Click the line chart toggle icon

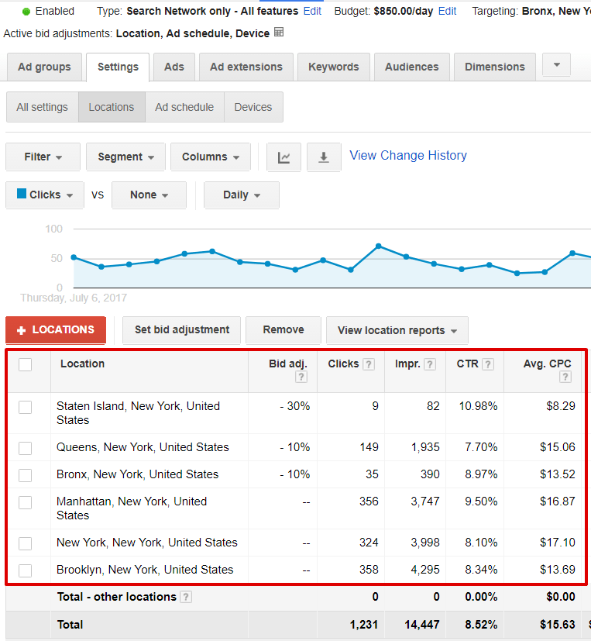click(283, 157)
